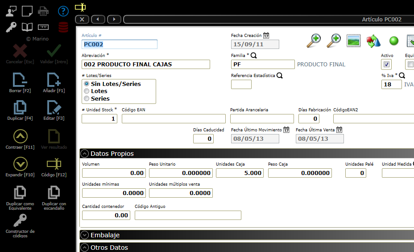This screenshot has width=414, height=252.
Task: Open the blue help question mark icon
Action: coord(63,11)
